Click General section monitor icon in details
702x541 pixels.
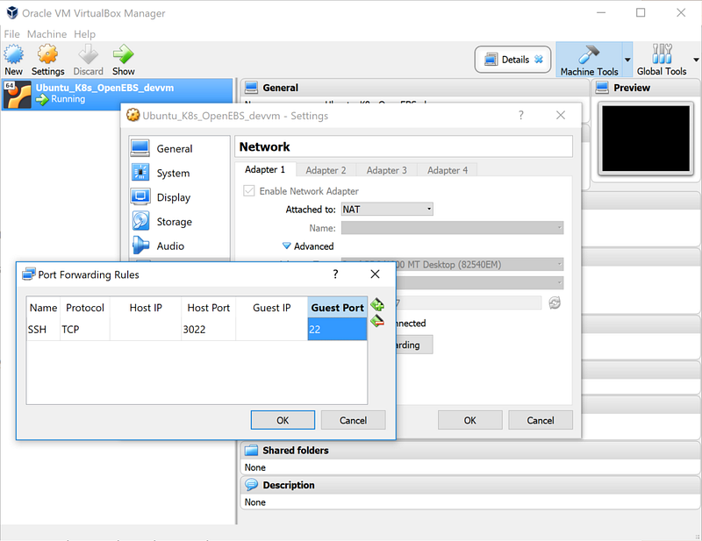point(251,88)
